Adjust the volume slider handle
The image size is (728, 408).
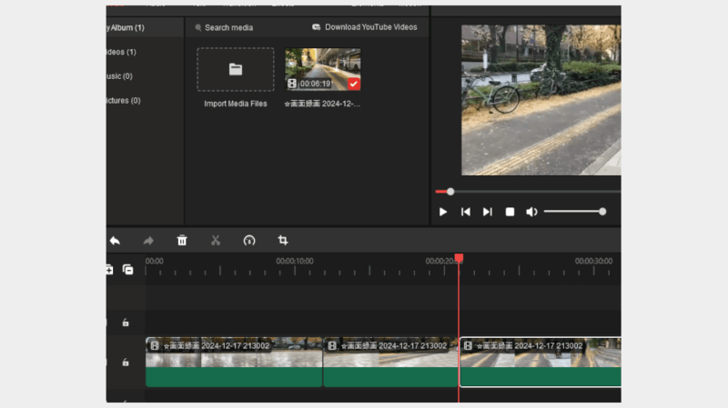click(602, 212)
